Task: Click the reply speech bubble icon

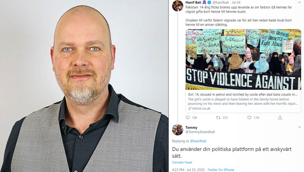Action: [188, 118]
